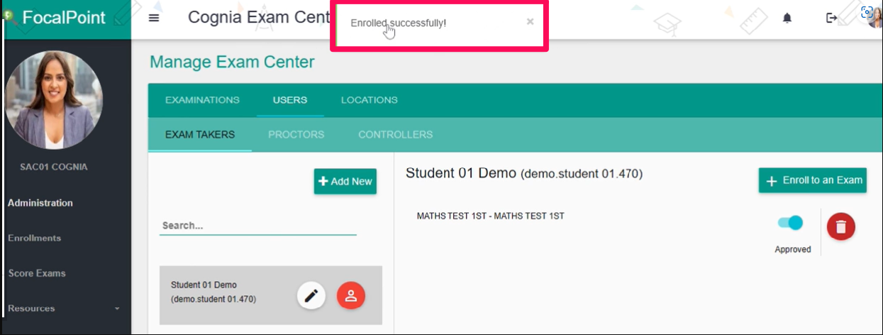Delete the MATHS TEST 1ST enrollment
Screen dimensions: 883x335
[x=841, y=226]
